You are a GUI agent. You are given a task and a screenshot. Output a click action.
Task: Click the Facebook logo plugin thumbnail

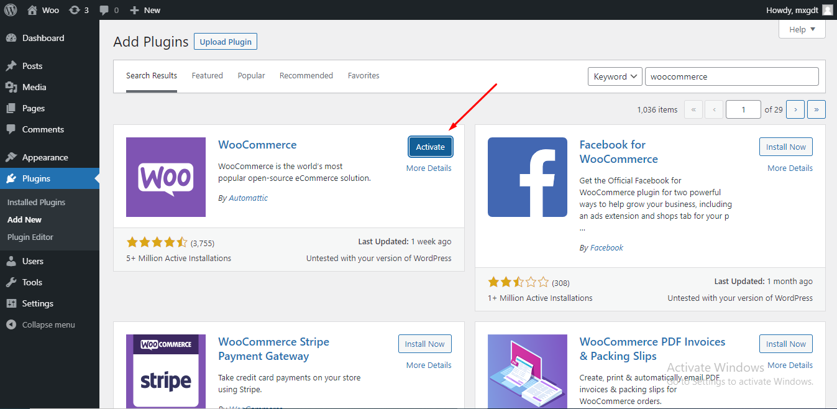point(528,177)
